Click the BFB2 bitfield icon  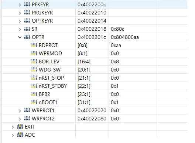coord(34,94)
